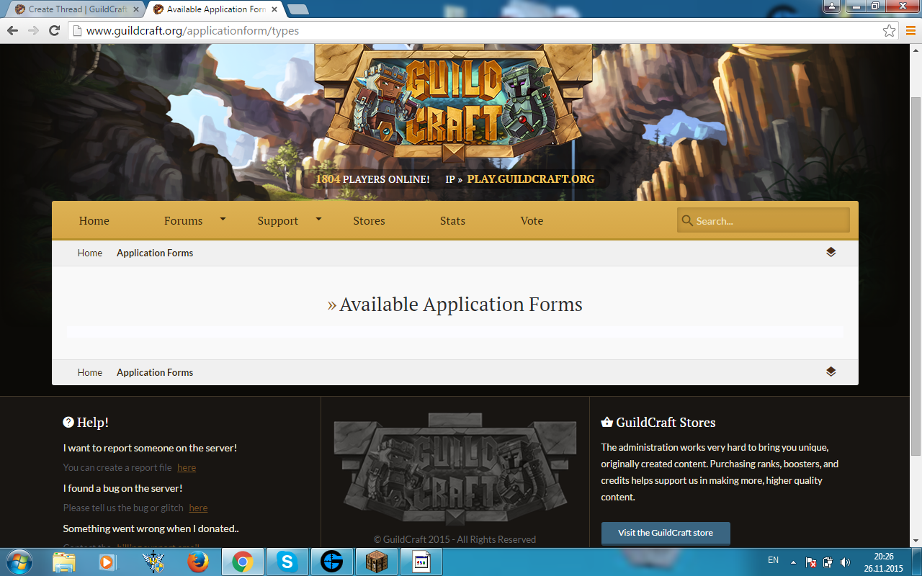Open the Stores navigation item
This screenshot has height=576, width=922.
(x=369, y=220)
